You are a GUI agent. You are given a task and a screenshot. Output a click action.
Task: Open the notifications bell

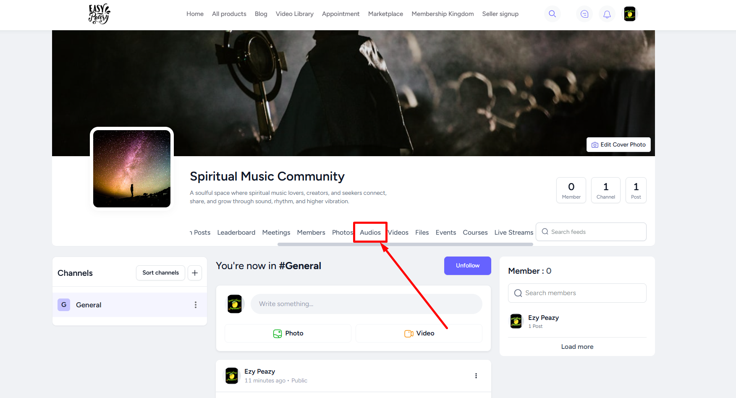coord(607,14)
